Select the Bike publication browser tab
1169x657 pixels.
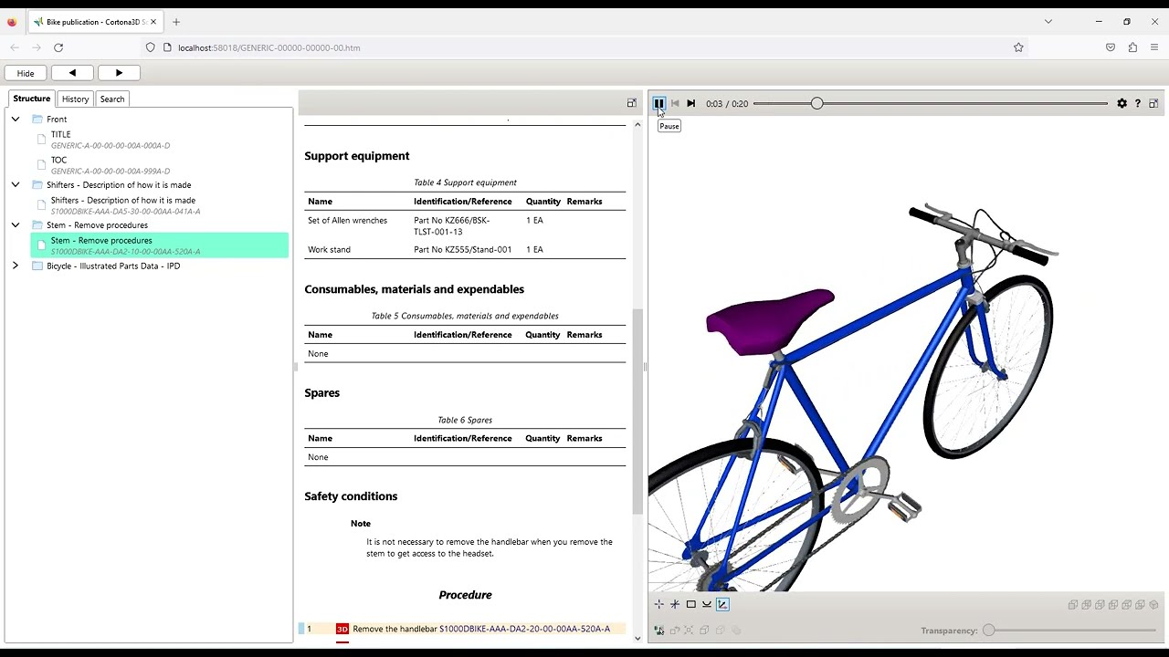[x=94, y=22]
